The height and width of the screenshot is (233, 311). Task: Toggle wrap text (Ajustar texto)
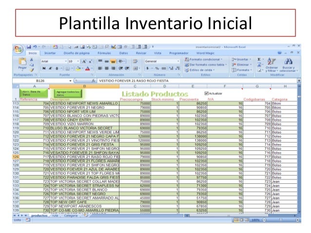[x=135, y=61]
